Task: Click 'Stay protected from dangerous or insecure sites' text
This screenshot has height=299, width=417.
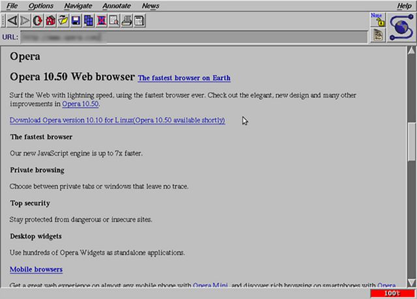Action: pyautogui.click(x=81, y=220)
